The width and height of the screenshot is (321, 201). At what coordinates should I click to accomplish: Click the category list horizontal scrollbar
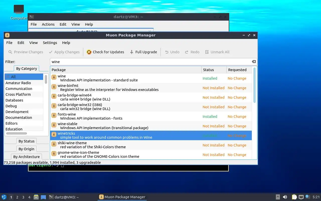17,133
